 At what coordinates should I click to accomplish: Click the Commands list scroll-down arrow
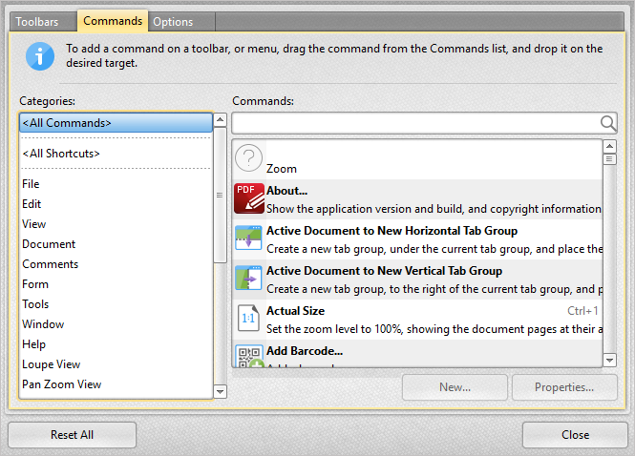point(609,361)
